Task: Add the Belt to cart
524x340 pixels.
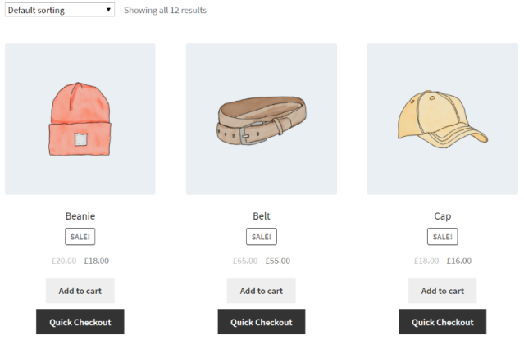Action: (x=261, y=291)
